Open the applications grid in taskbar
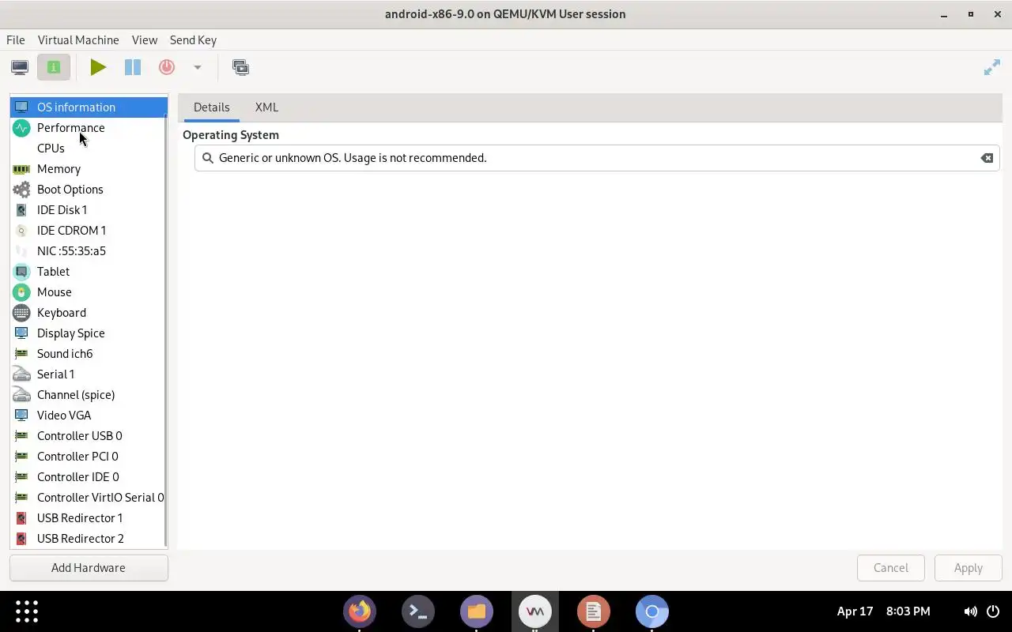 click(x=27, y=611)
